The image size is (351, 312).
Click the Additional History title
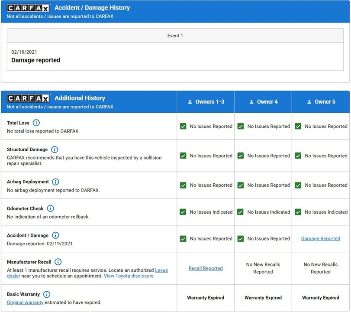80,98
